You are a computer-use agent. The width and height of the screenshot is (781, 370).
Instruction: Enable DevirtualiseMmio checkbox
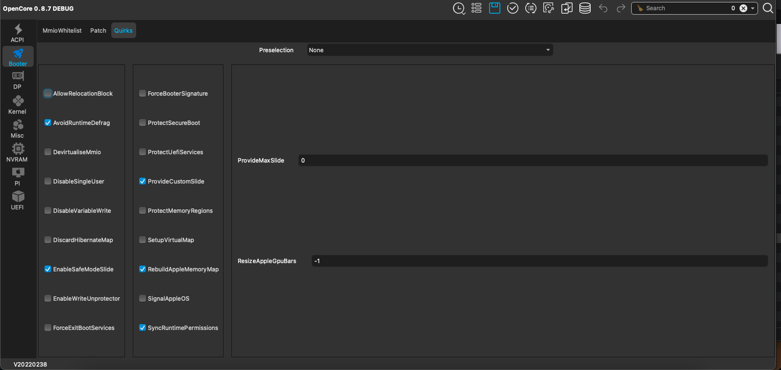pos(48,152)
